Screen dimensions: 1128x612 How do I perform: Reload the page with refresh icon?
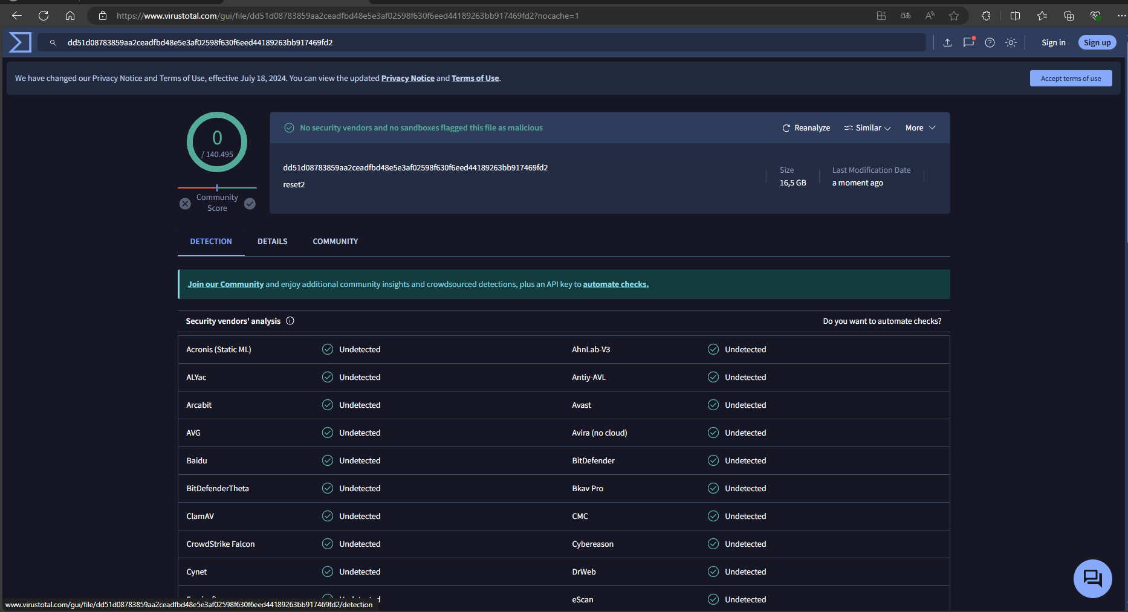point(44,16)
